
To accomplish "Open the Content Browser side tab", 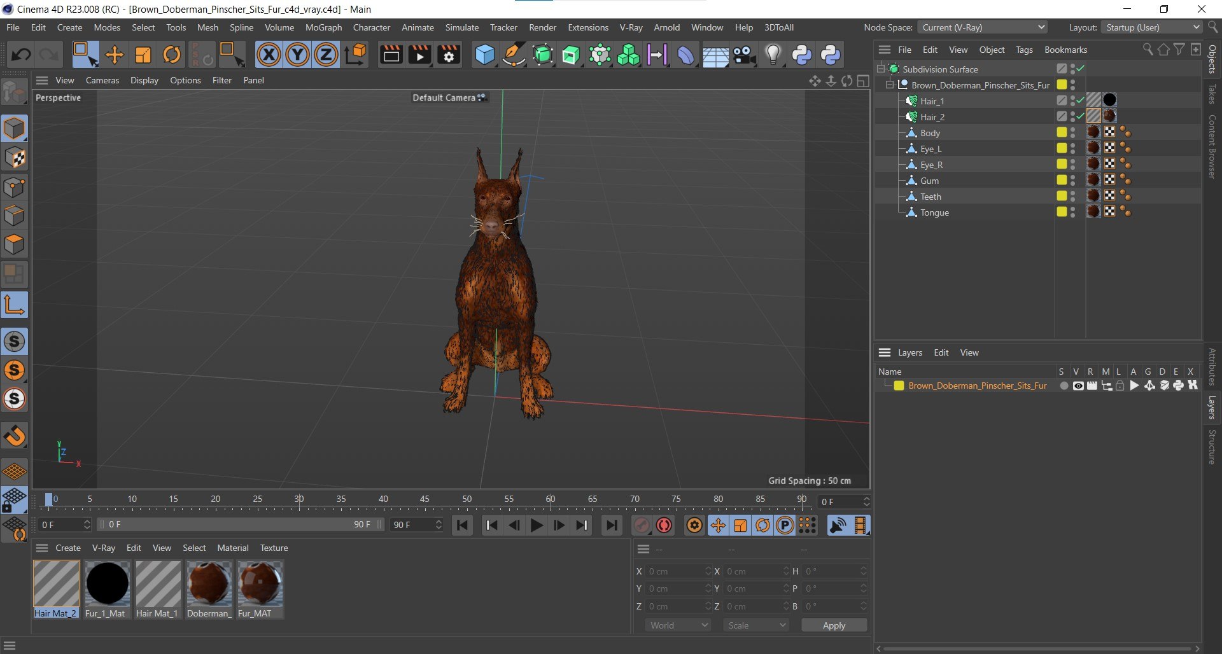I will [x=1212, y=146].
